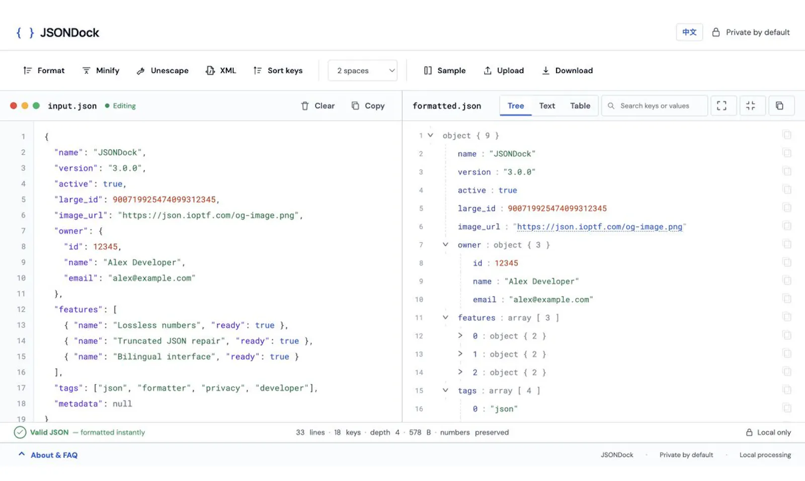805x481 pixels.
Task: Switch to the Tree view tab
Action: coord(516,106)
